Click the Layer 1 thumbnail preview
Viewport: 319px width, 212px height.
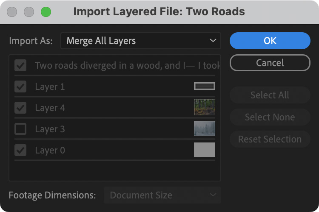click(205, 86)
